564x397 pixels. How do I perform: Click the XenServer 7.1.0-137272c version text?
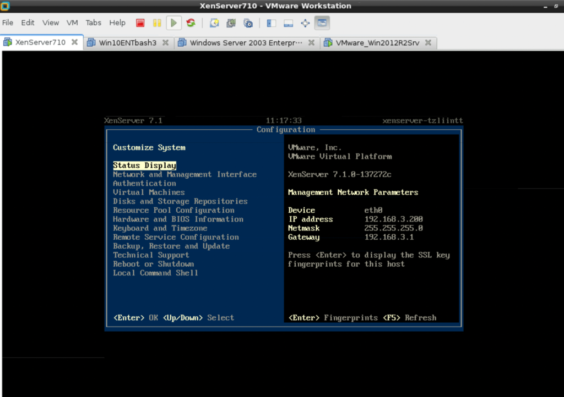coord(339,174)
